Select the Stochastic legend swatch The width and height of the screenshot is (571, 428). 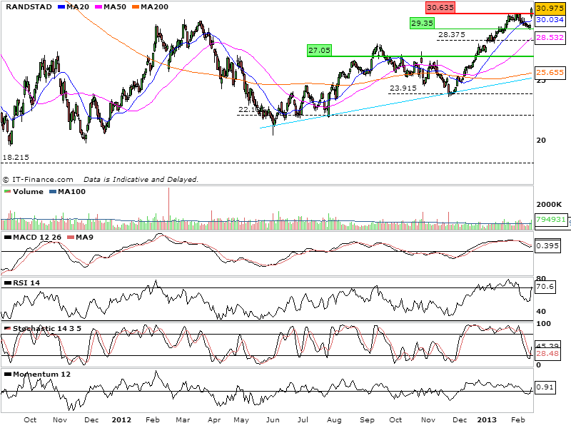click(x=8, y=329)
